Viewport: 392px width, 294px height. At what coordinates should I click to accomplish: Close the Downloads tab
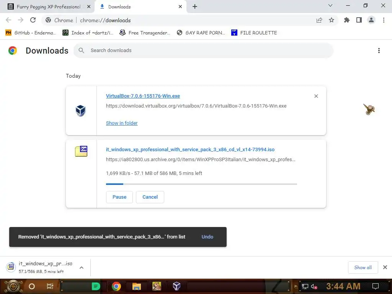click(x=180, y=7)
